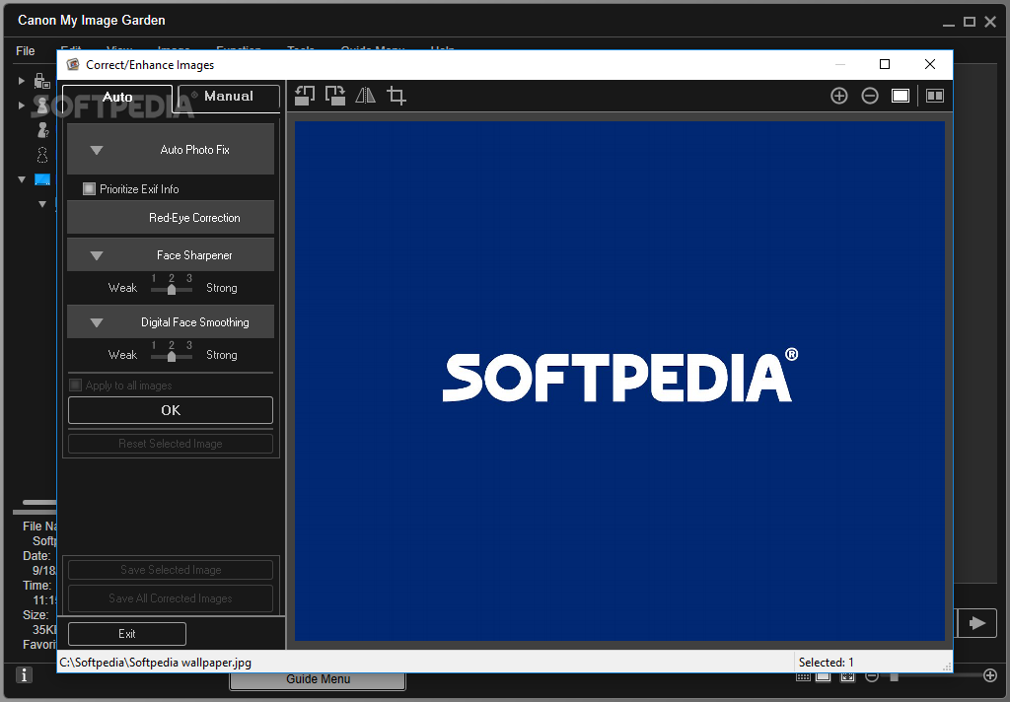Click the printer/scanner icon in main sidebar
Image resolution: width=1010 pixels, height=702 pixels.
click(x=41, y=81)
